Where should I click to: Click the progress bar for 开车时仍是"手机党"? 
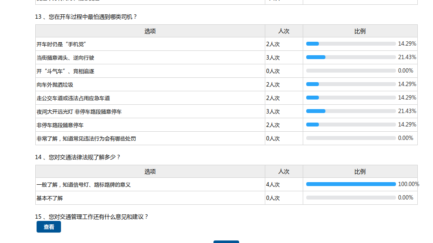coord(351,44)
